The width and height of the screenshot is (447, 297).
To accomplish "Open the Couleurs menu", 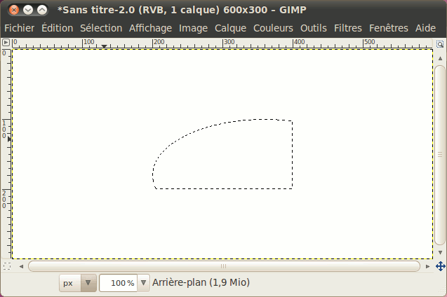I will (273, 28).
